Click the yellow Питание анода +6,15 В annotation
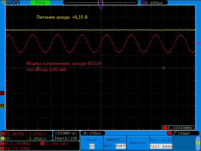 click(x=62, y=17)
